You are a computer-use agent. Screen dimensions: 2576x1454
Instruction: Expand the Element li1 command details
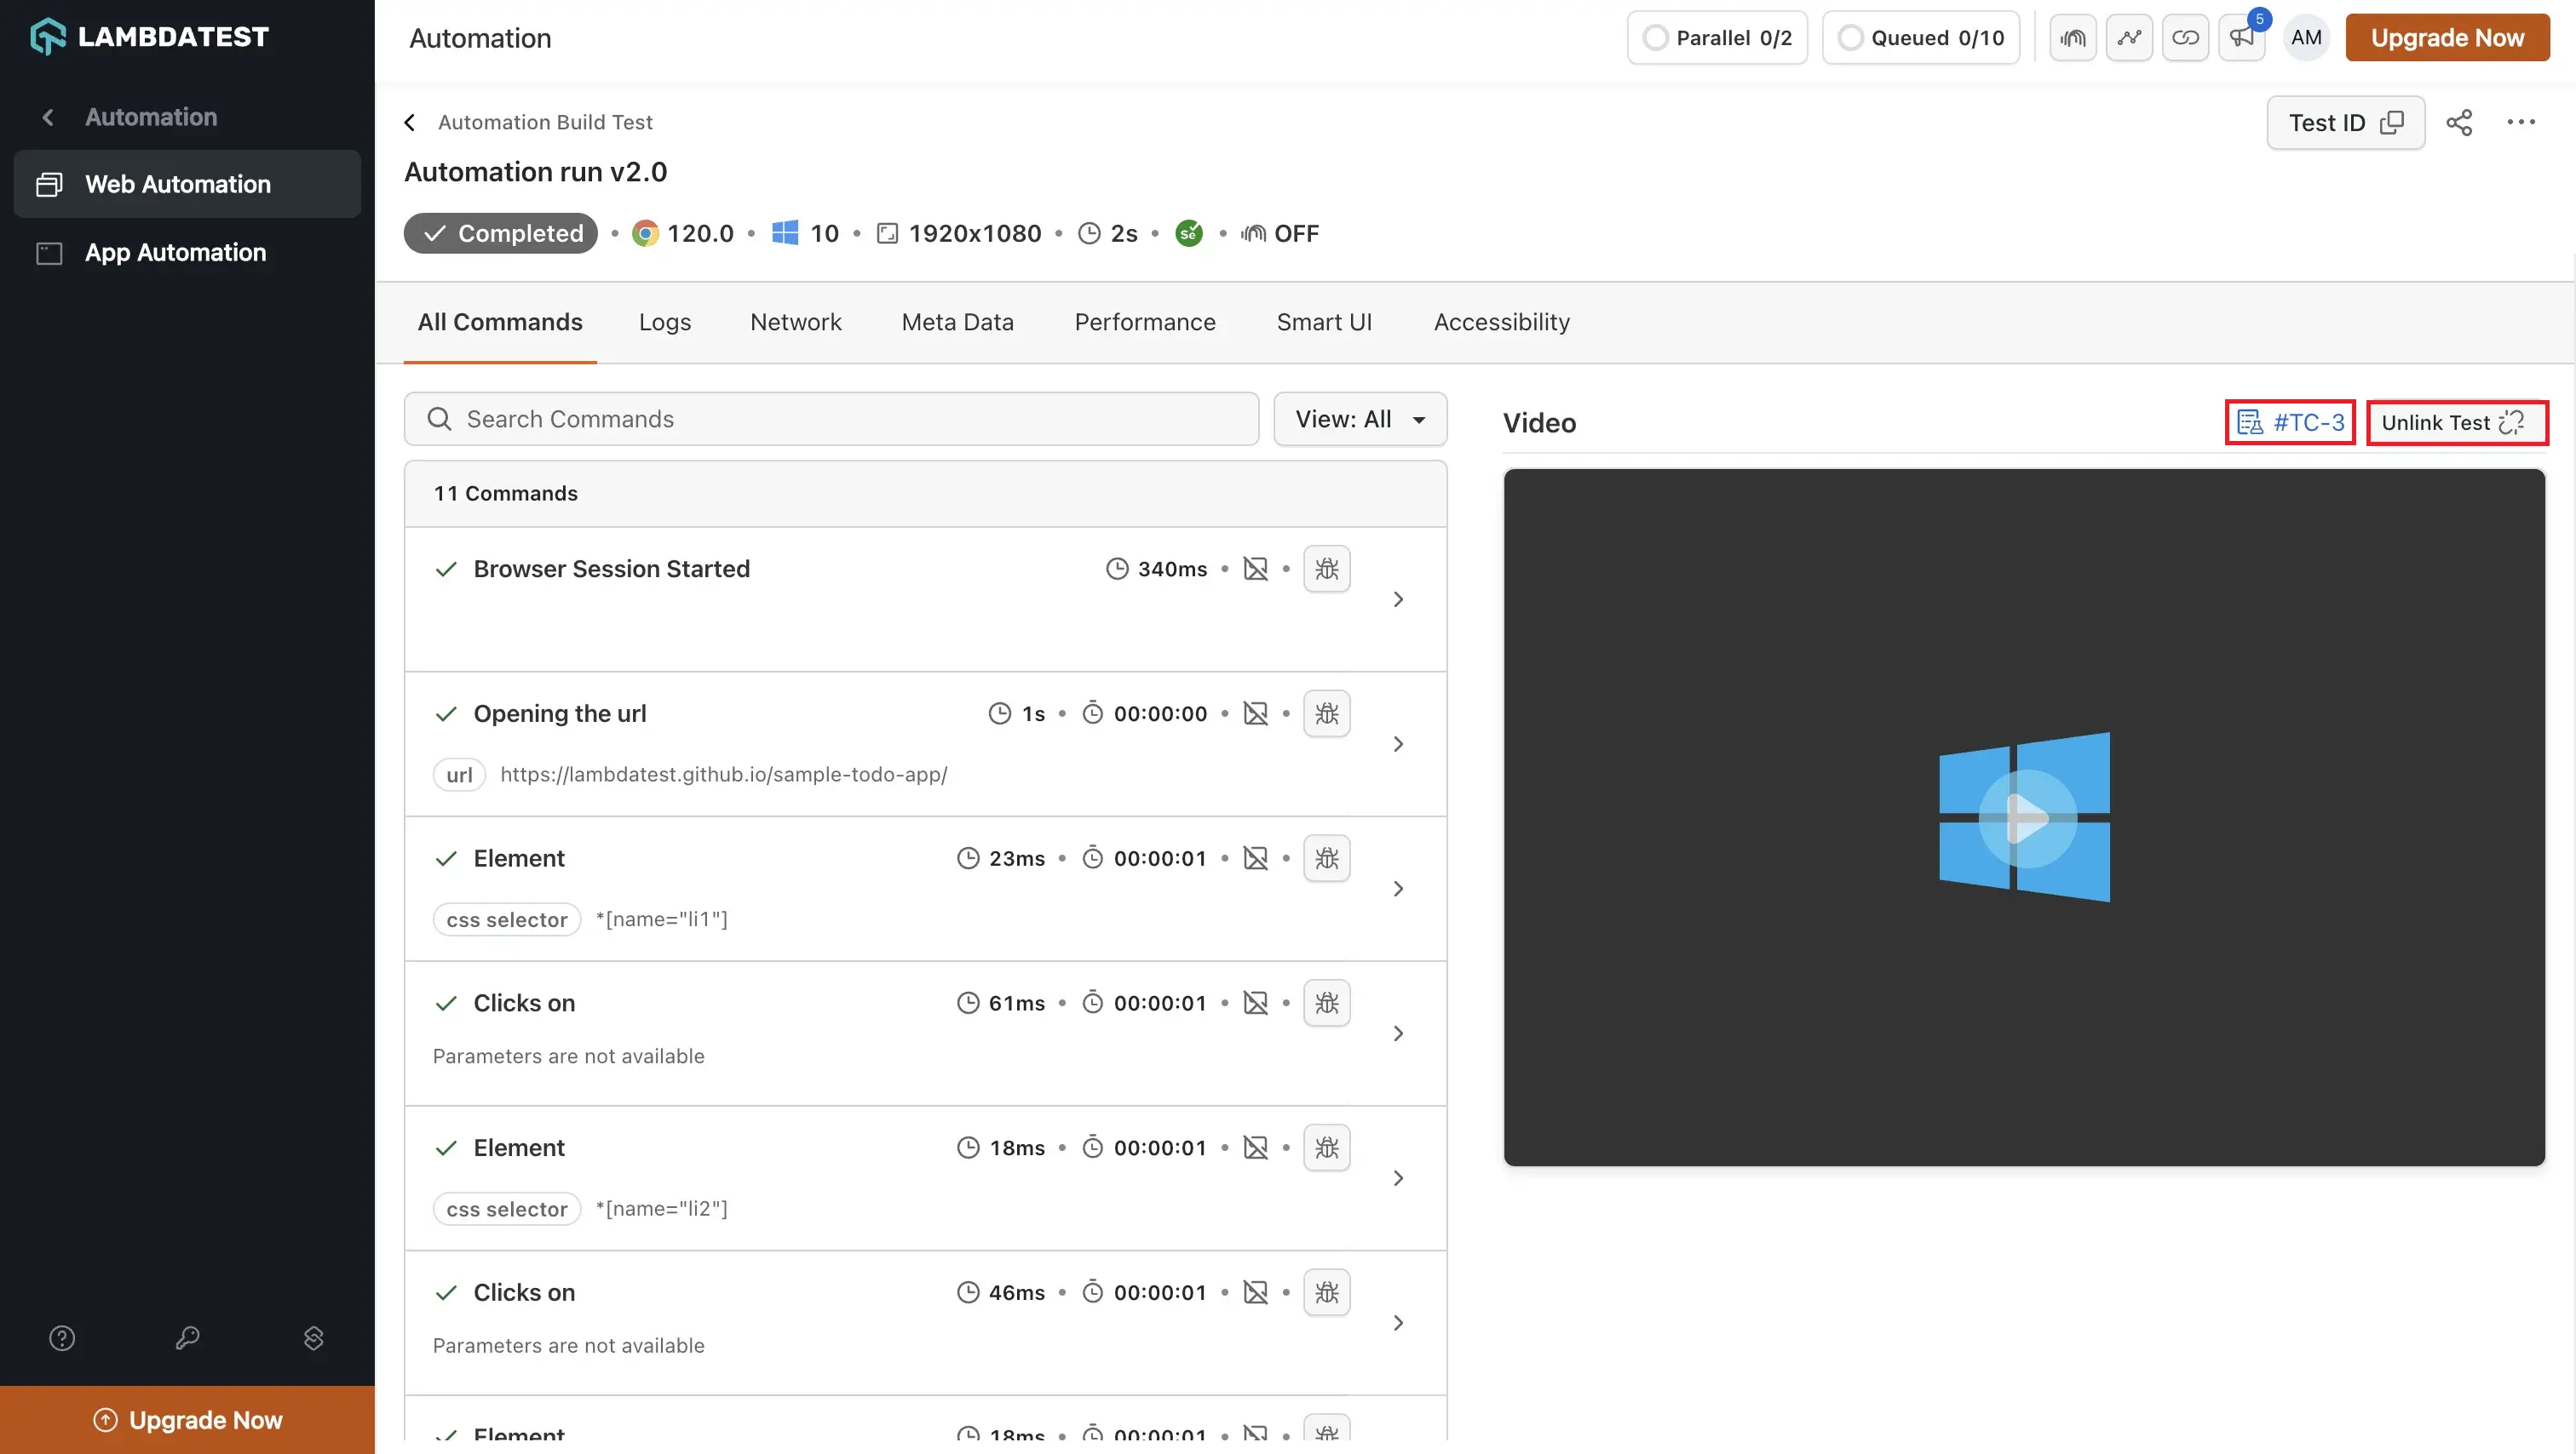coord(1398,890)
